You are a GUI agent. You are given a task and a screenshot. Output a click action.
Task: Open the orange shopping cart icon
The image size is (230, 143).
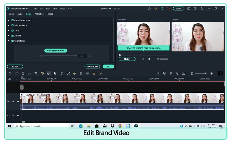tap(168, 9)
